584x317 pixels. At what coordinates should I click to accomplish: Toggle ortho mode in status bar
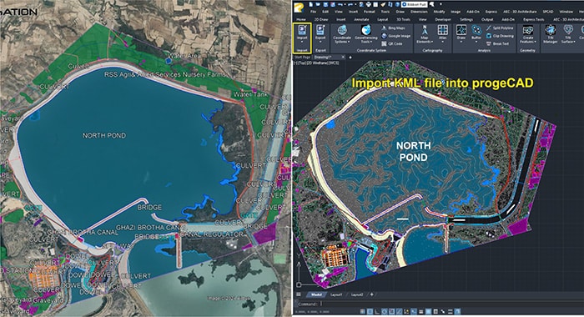tap(377, 311)
